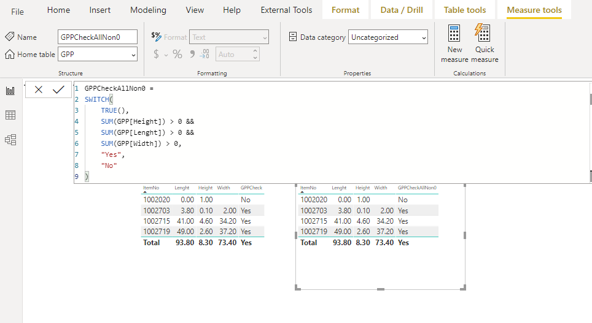Image resolution: width=592 pixels, height=323 pixels.
Task: Open the Report view icon
Action: coord(10,91)
